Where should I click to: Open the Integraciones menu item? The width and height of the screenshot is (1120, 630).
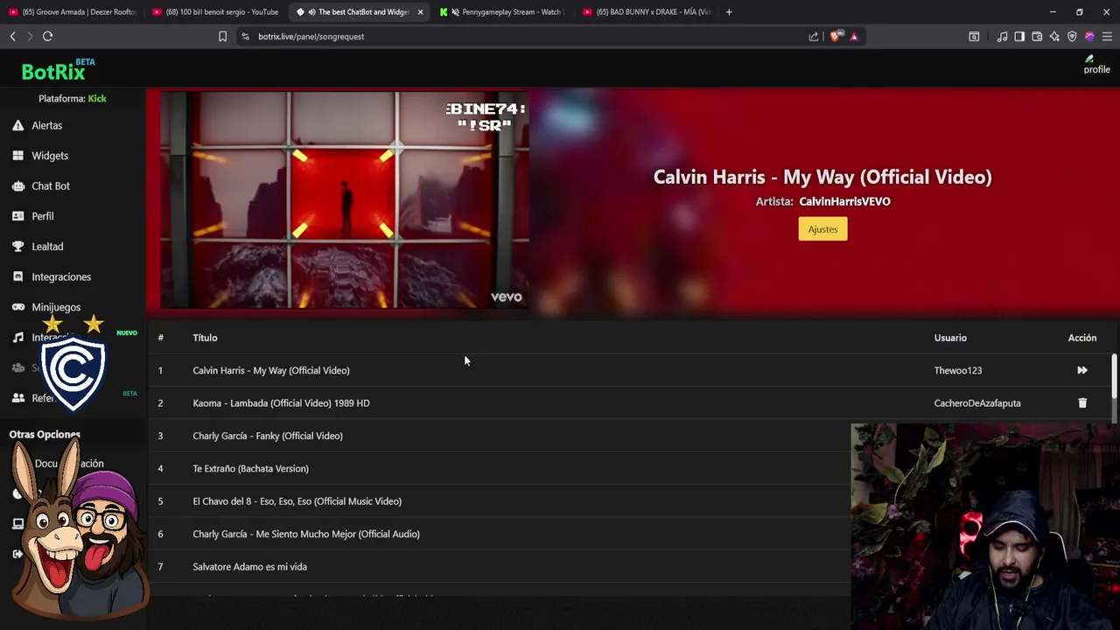point(61,276)
